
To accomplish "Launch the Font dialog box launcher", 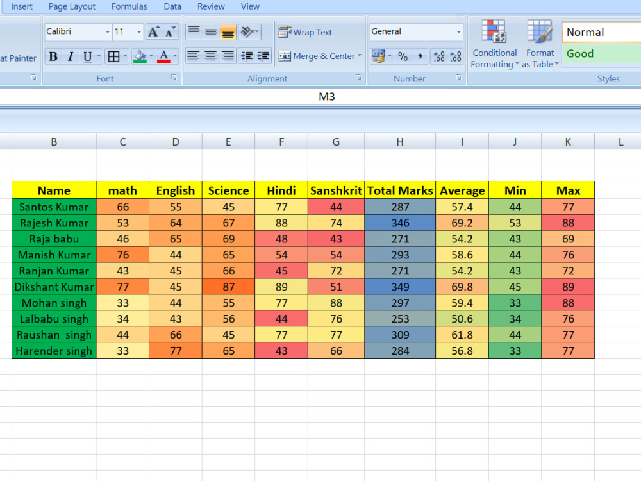I will pyautogui.click(x=174, y=78).
